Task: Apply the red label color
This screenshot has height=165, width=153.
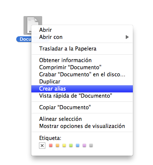Action: 51,146
